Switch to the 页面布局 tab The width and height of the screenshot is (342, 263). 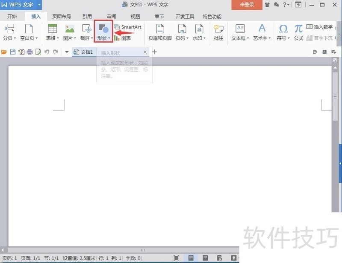pos(62,17)
